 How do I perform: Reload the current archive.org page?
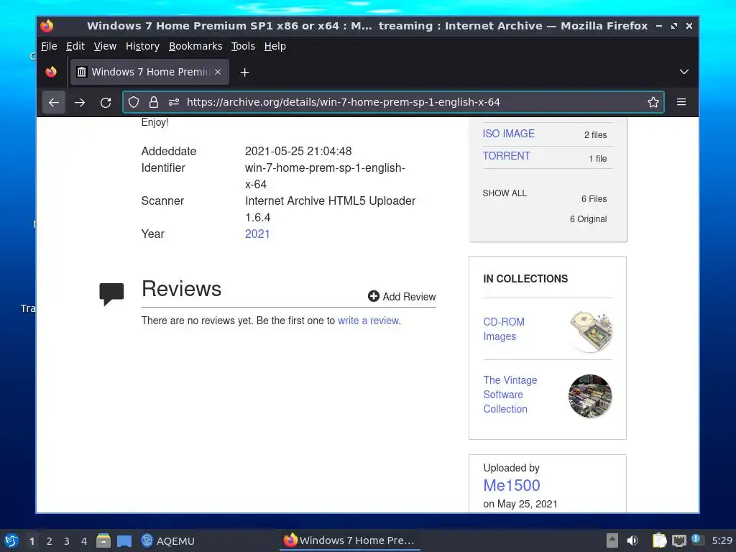click(106, 102)
